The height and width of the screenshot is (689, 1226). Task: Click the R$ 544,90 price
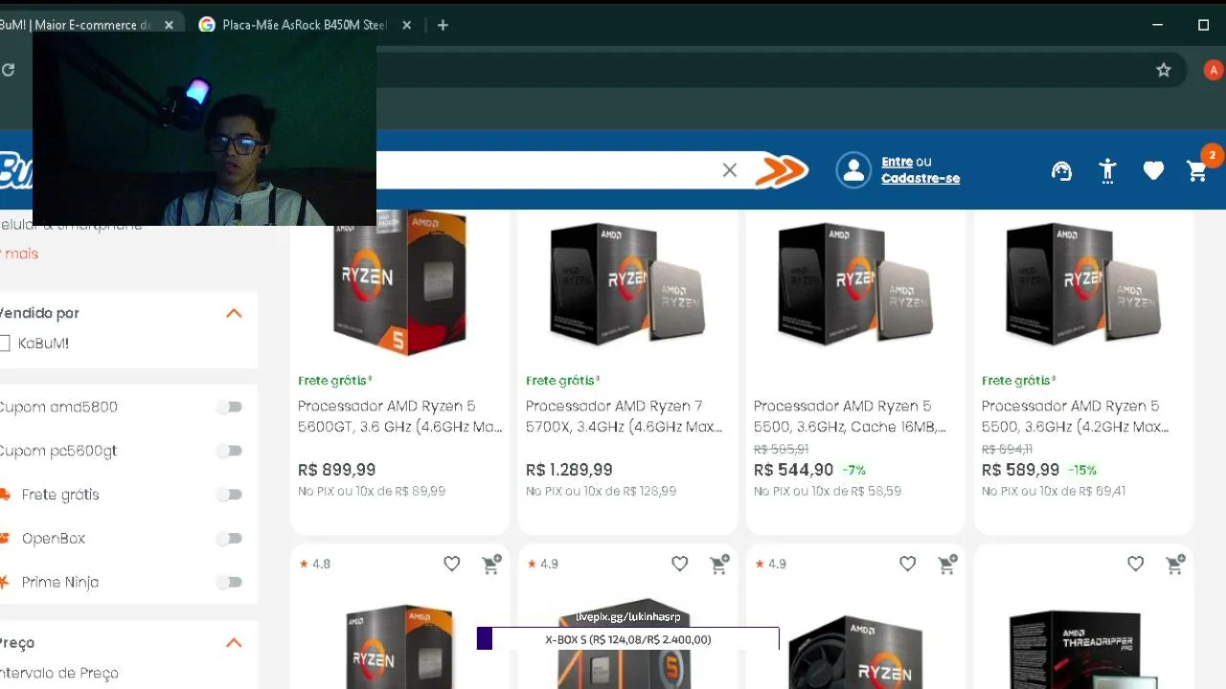click(x=794, y=470)
